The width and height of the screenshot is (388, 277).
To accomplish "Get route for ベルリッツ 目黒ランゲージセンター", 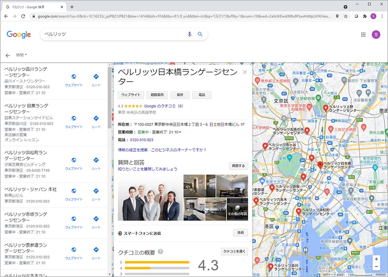I will (96, 118).
